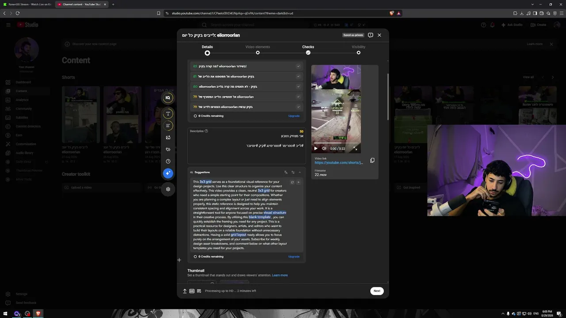Select the Channel content YouTube Studio browser tab

82,4
